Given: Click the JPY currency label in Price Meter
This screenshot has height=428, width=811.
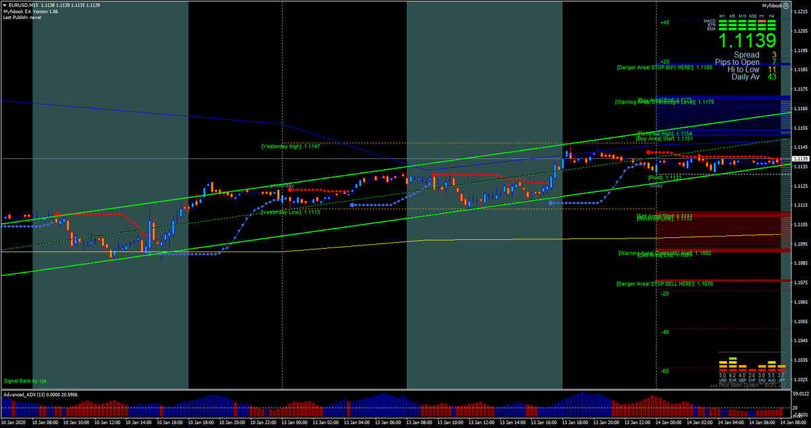Looking at the screenshot, I should (781, 381).
